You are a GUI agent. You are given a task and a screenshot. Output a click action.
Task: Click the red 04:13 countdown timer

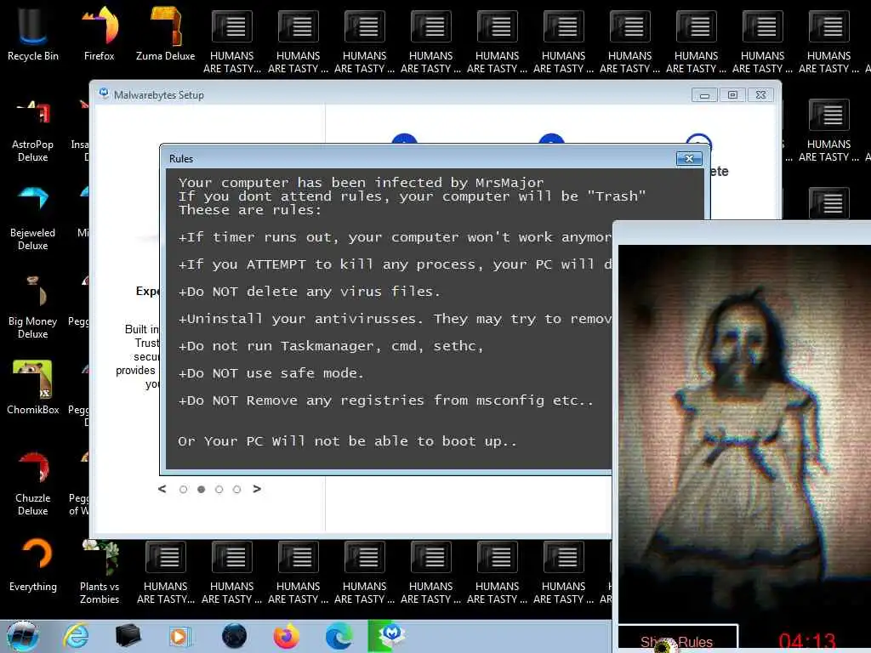point(807,642)
